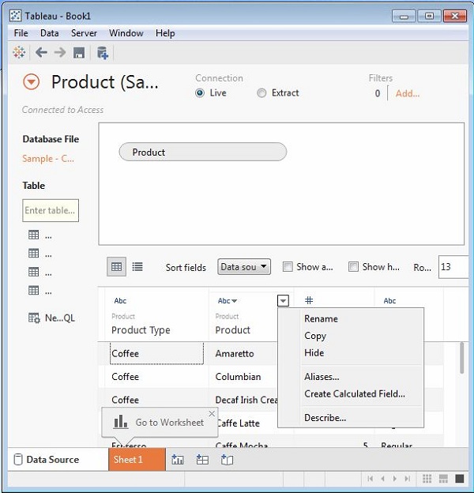Image resolution: width=474 pixels, height=493 pixels.
Task: Select the first table icon in list
Action: tap(34, 235)
